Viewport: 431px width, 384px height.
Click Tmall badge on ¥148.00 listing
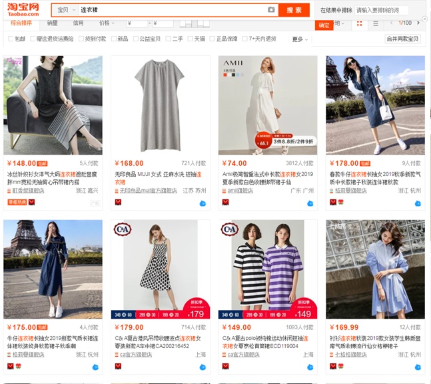click(31, 203)
